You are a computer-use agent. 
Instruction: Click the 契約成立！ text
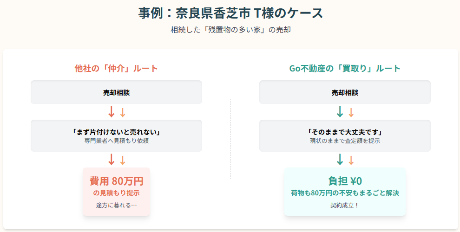pos(345,205)
